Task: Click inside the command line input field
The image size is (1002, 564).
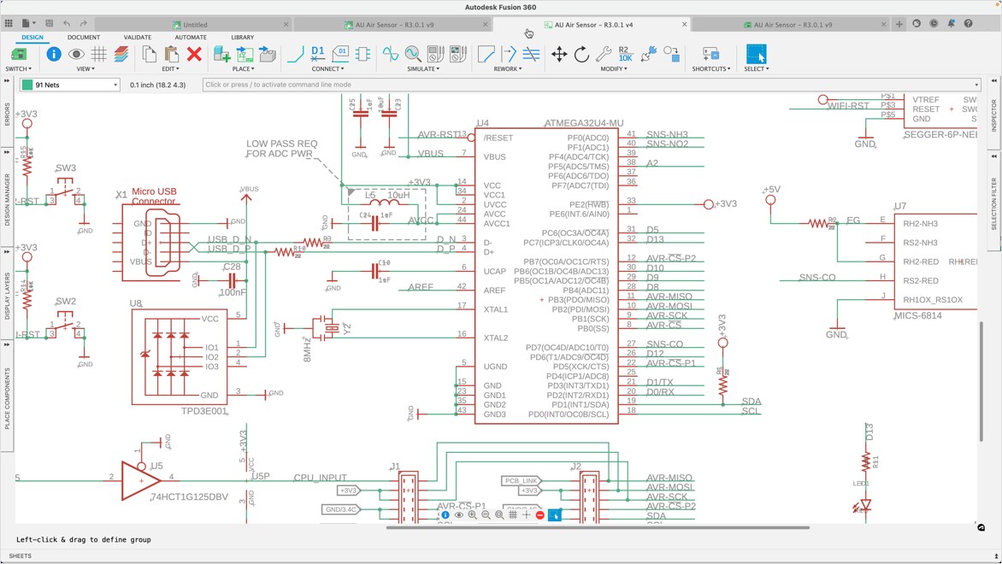Action: (427, 85)
